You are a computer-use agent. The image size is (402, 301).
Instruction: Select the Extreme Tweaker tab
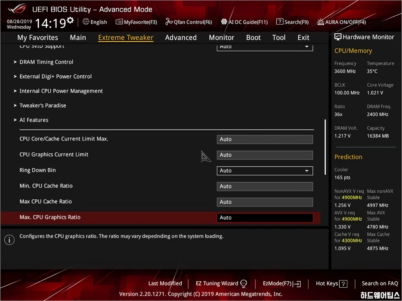coord(126,37)
